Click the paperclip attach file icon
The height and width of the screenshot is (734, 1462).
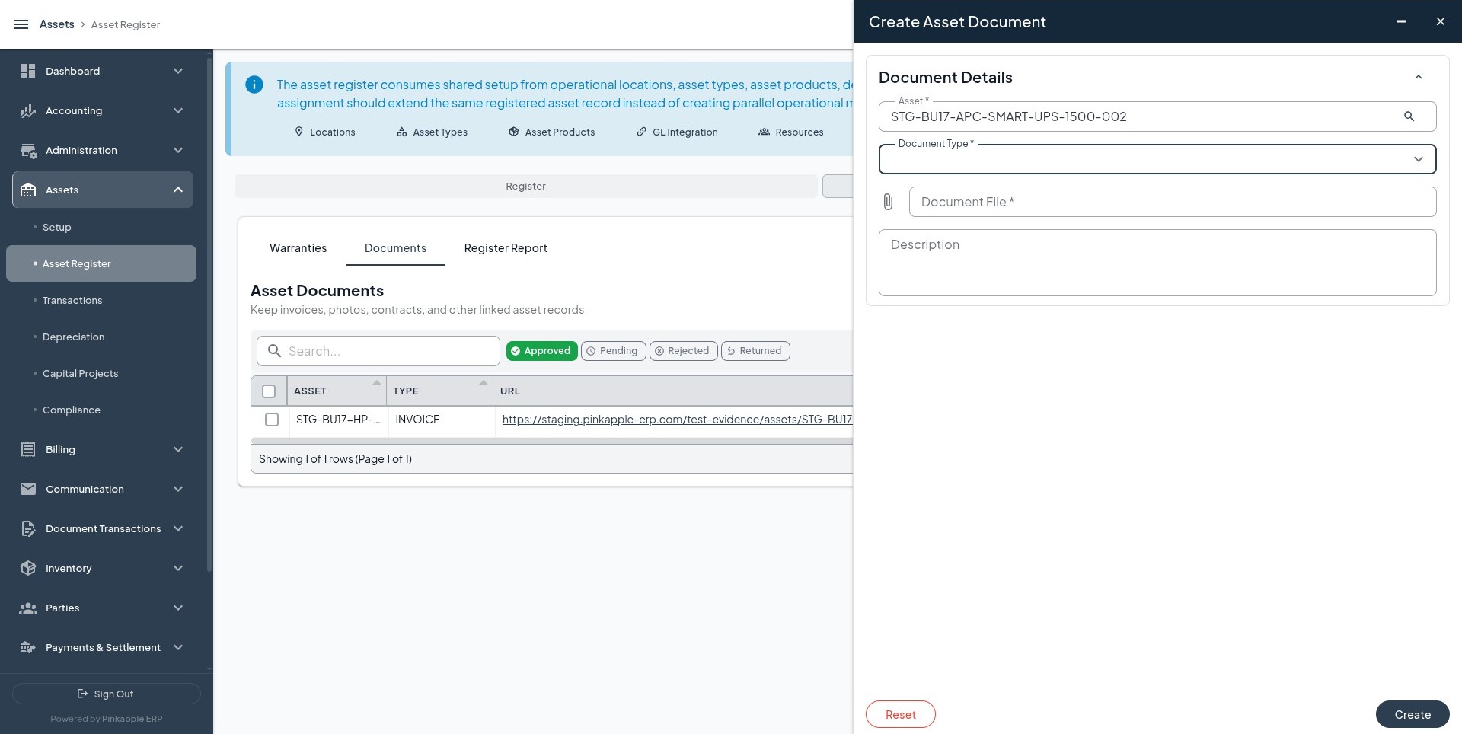coord(888,202)
